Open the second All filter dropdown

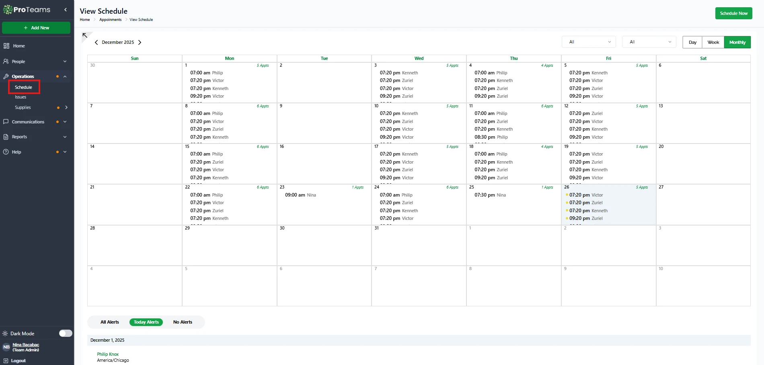(x=649, y=42)
